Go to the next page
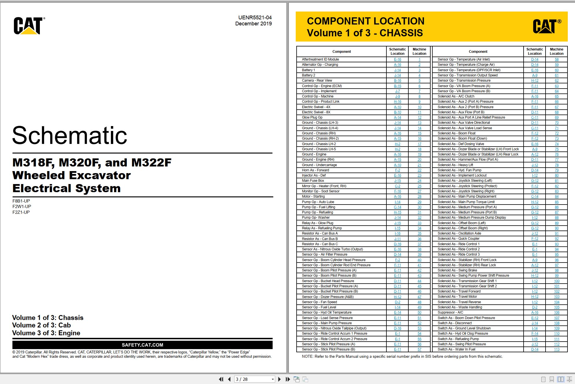This screenshot has width=575, height=384. coord(279,379)
